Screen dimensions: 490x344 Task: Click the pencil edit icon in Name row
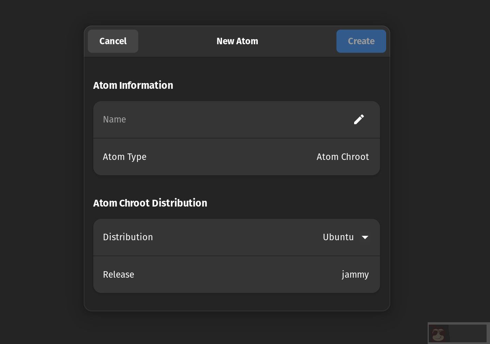tap(359, 119)
